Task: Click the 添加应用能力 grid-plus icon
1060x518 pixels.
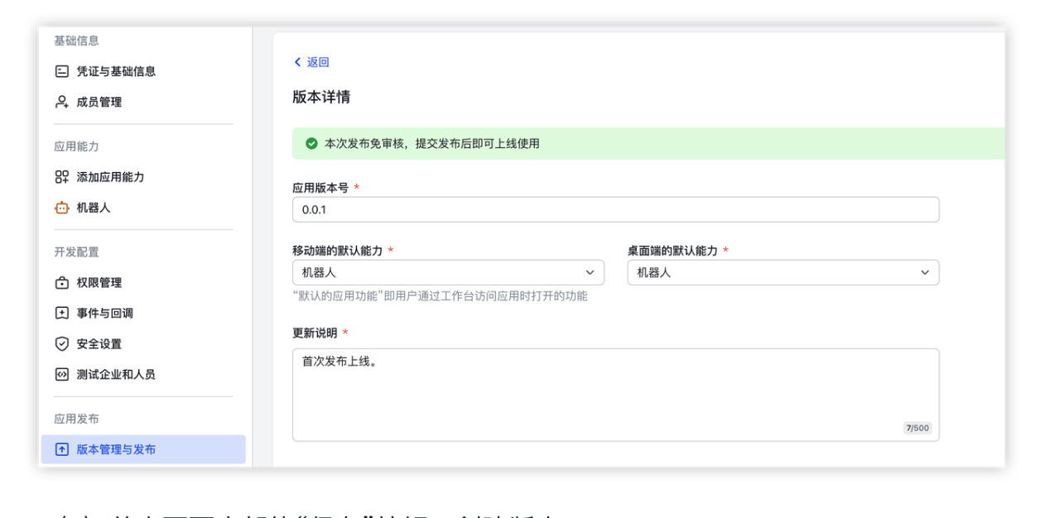Action: (61, 177)
